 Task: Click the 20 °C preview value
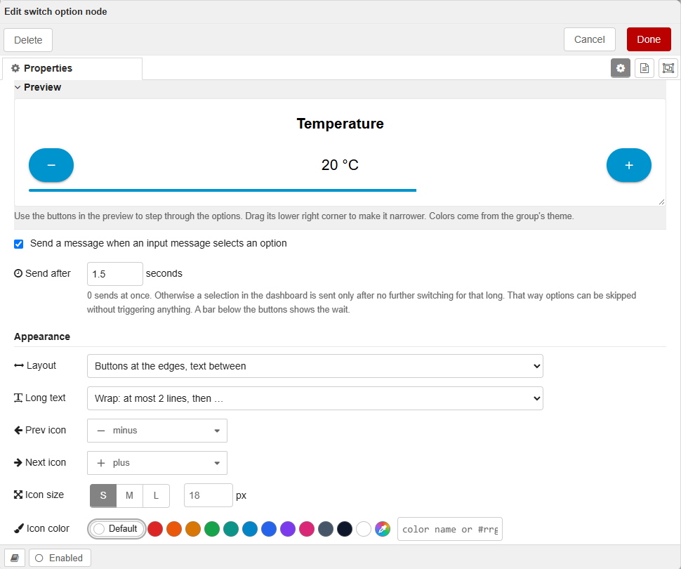tap(340, 165)
